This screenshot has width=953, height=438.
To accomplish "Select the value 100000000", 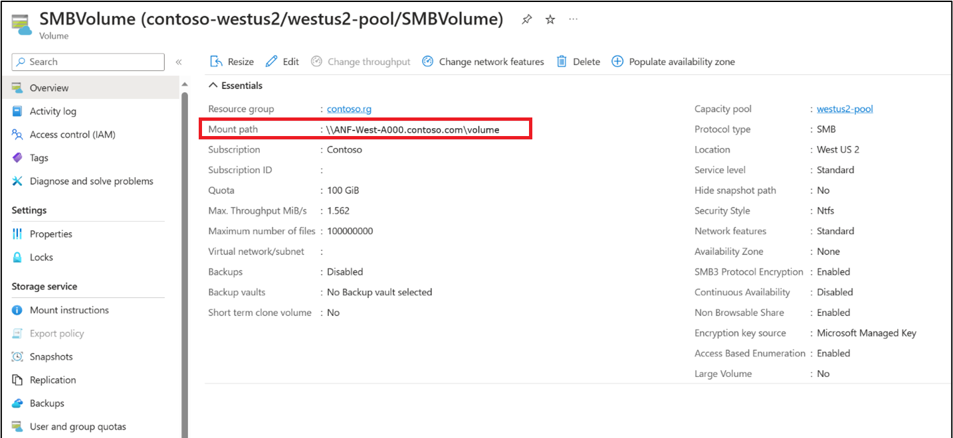I will click(350, 232).
